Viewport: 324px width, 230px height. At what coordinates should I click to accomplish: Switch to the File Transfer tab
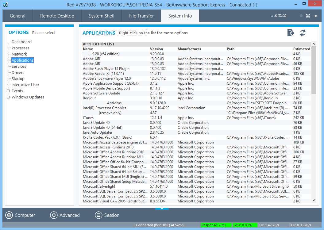click(141, 16)
